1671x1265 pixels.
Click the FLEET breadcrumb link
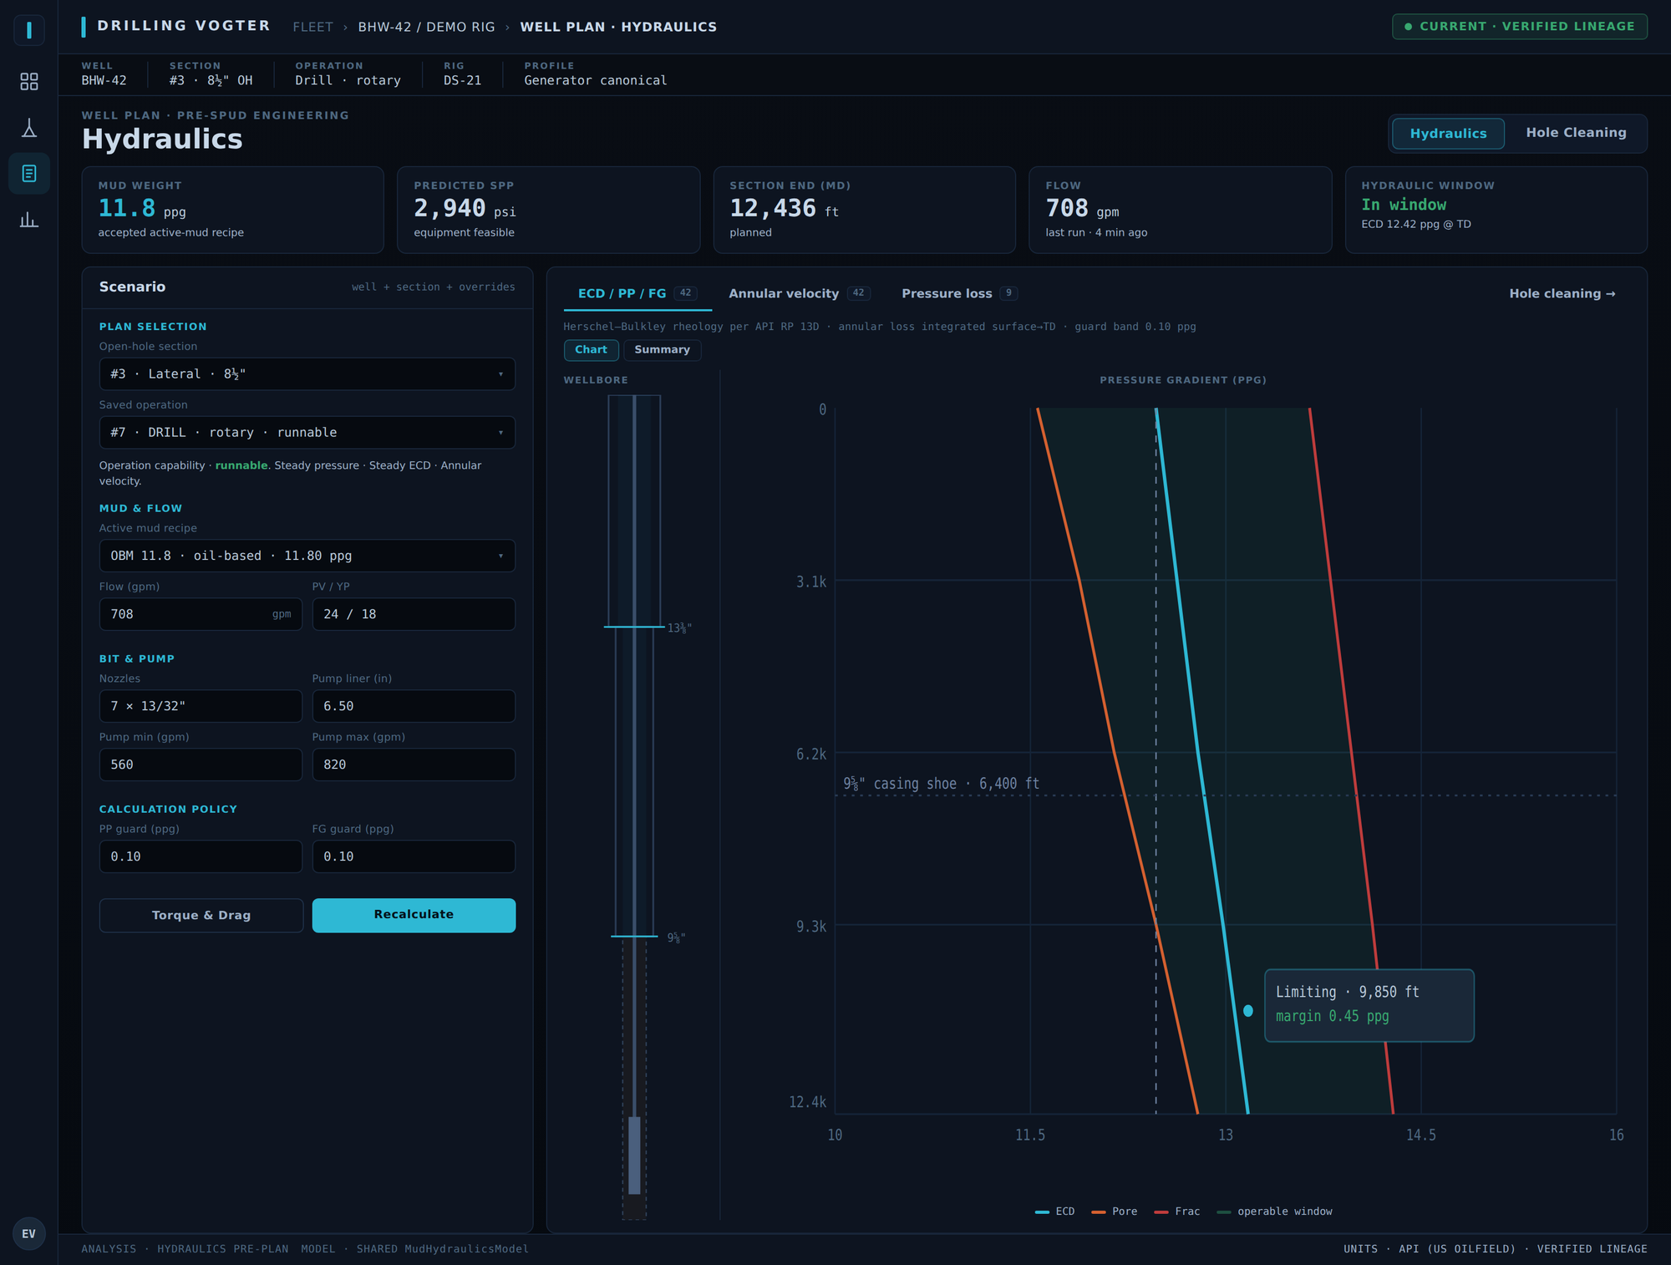click(x=312, y=28)
